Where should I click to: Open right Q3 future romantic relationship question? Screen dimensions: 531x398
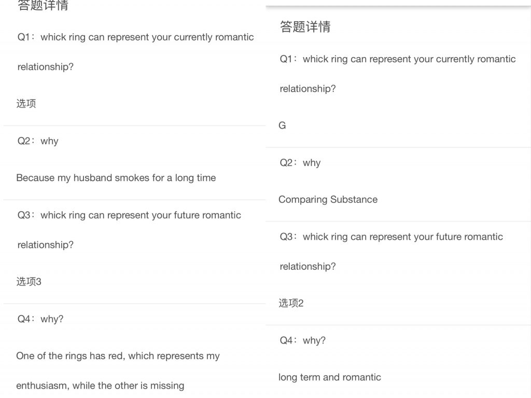[x=391, y=251]
